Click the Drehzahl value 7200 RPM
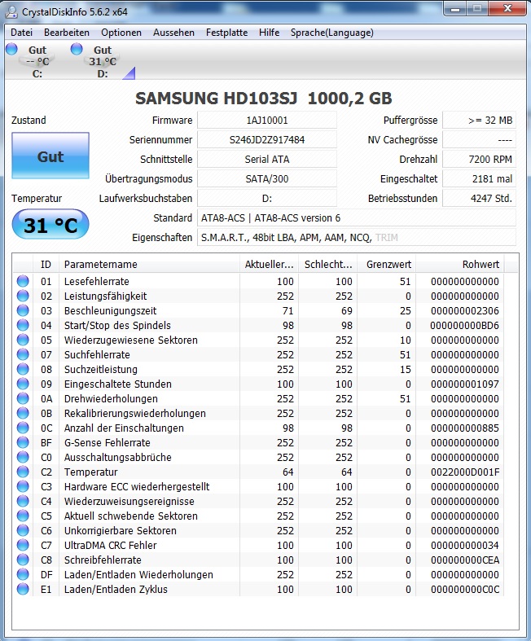Viewport: 531px width, 641px height. click(x=479, y=159)
